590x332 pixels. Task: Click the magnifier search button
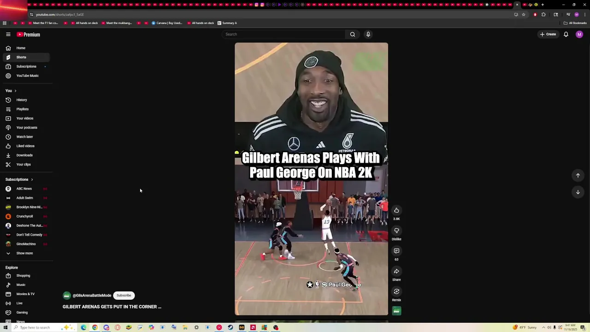(353, 34)
